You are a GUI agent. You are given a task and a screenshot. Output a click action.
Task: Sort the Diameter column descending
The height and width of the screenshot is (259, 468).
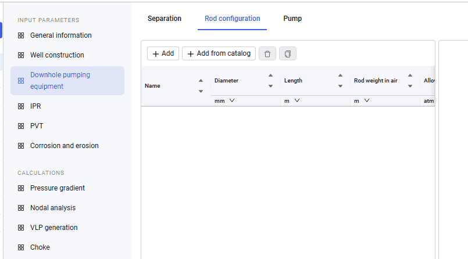270,86
